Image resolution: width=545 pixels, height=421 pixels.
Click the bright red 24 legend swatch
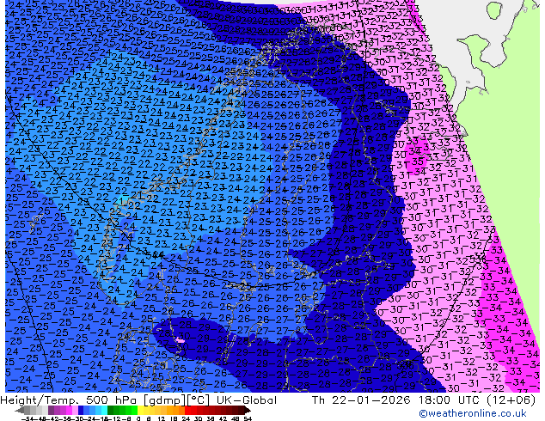click(x=187, y=410)
